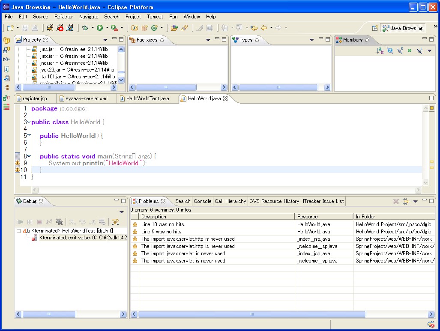Select the 'Line 10 was no hits.' warning
The height and width of the screenshot is (331, 440).
click(x=282, y=224)
